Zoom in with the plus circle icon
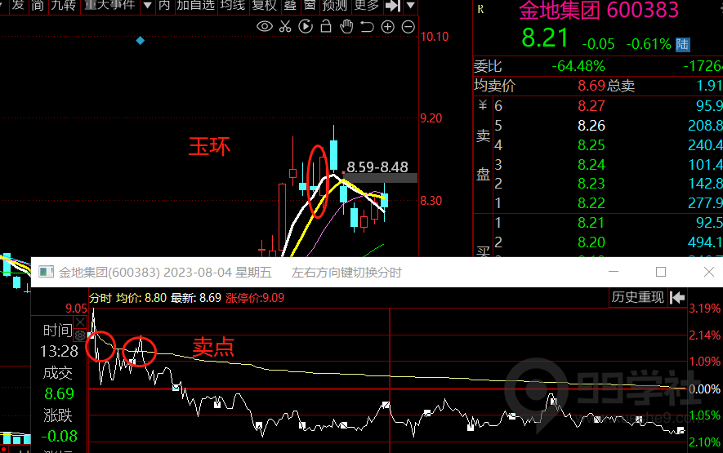Viewport: 723px width, 453px height. click(x=387, y=27)
